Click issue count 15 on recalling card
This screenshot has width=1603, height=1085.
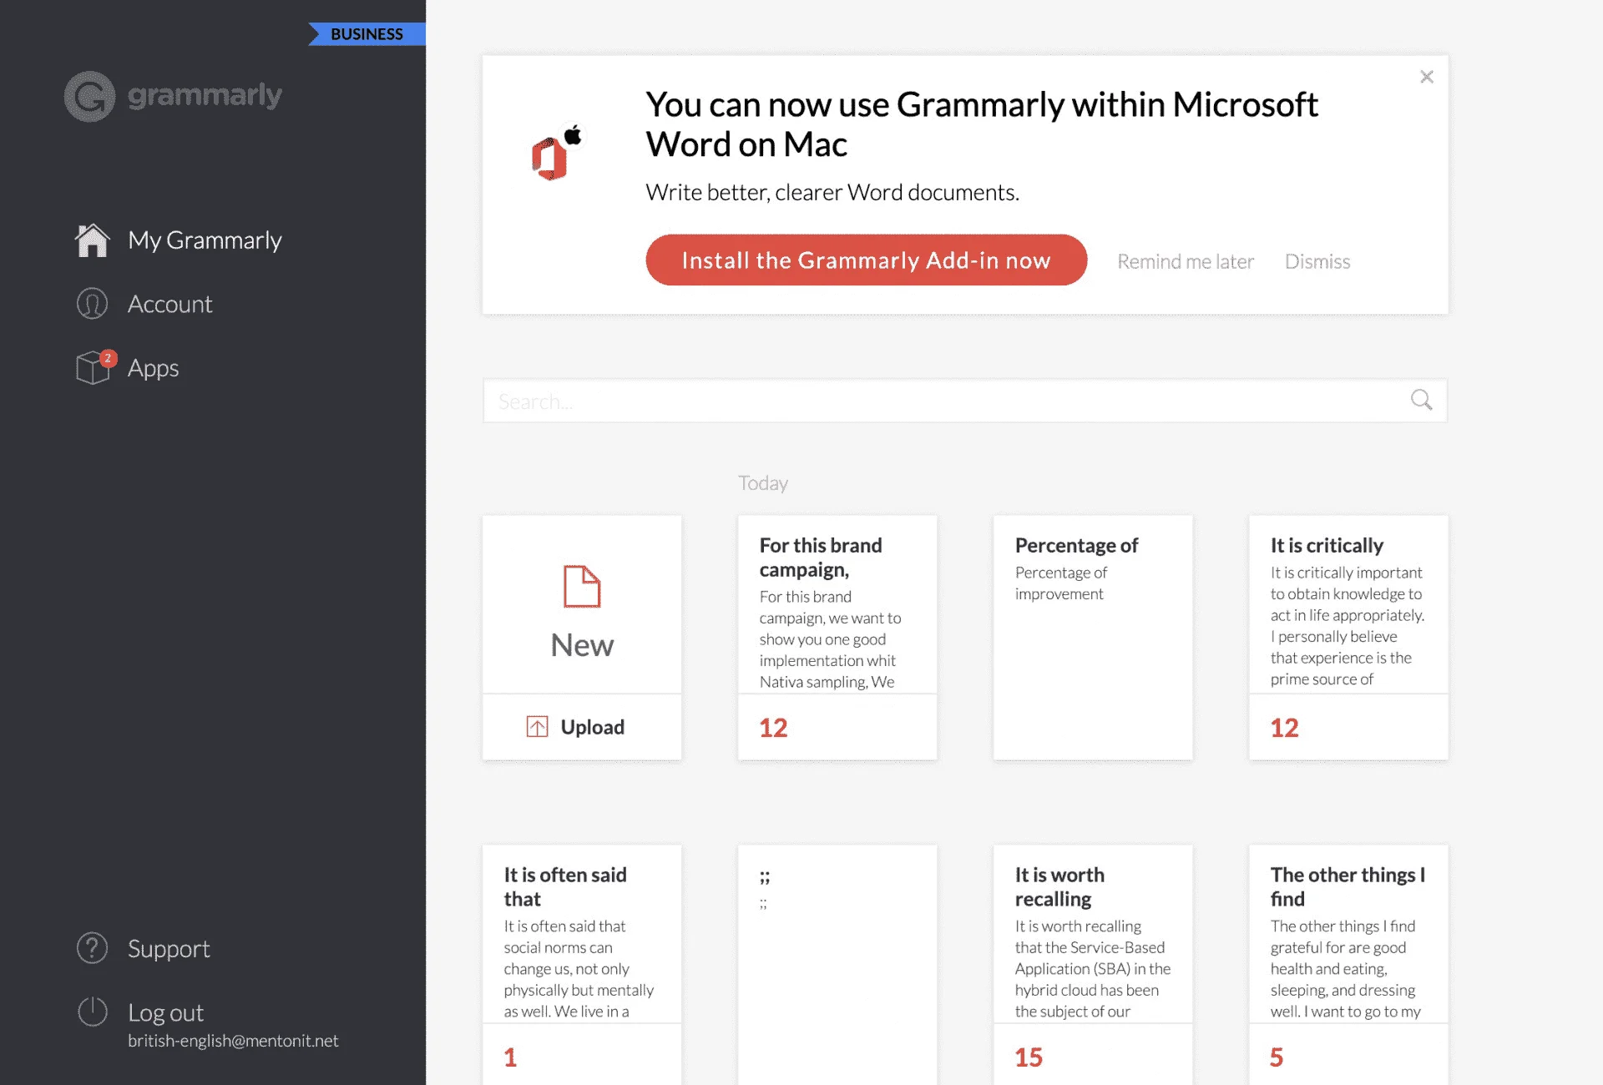pyautogui.click(x=1029, y=1057)
